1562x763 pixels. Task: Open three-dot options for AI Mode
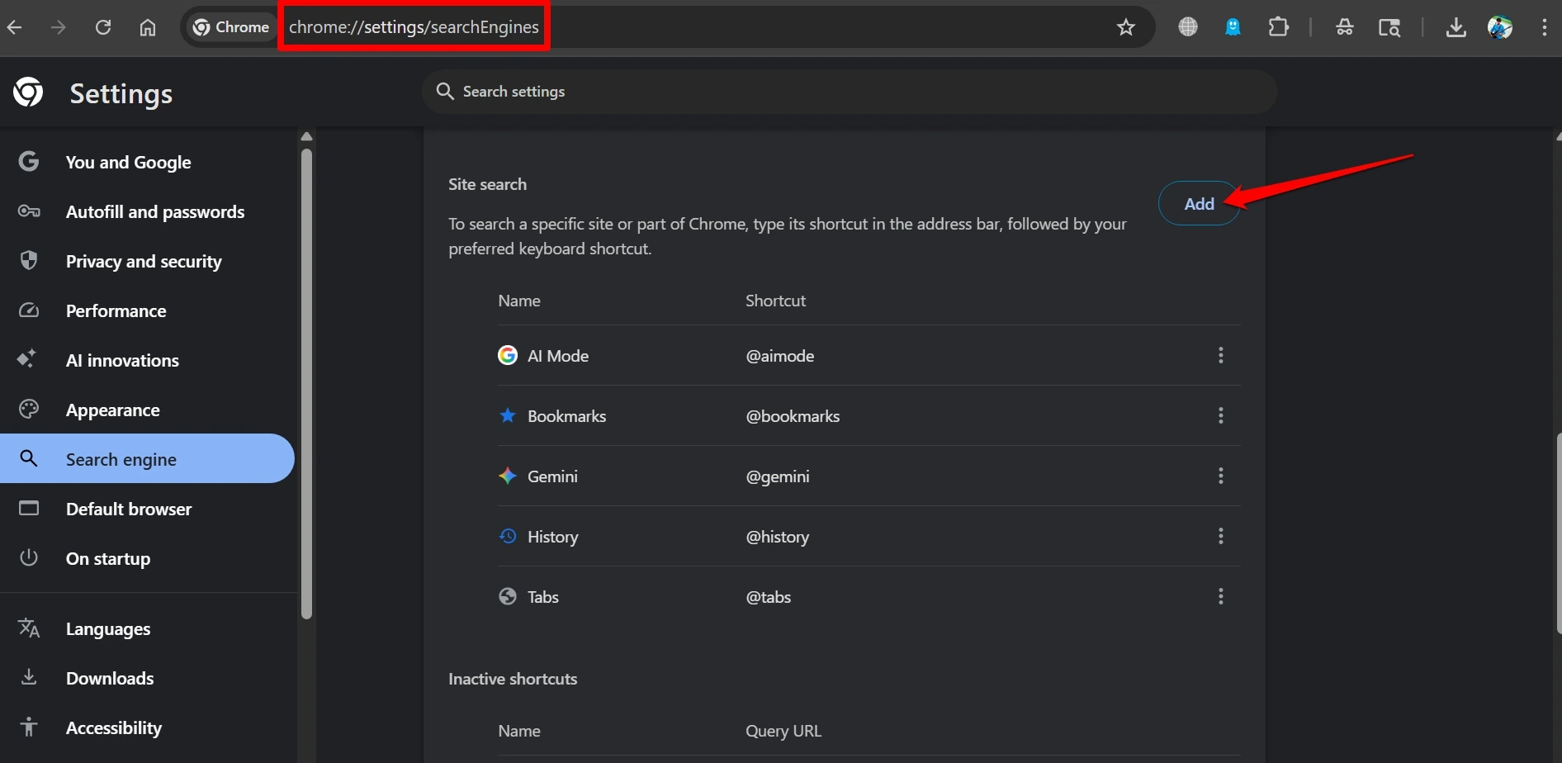click(1221, 354)
